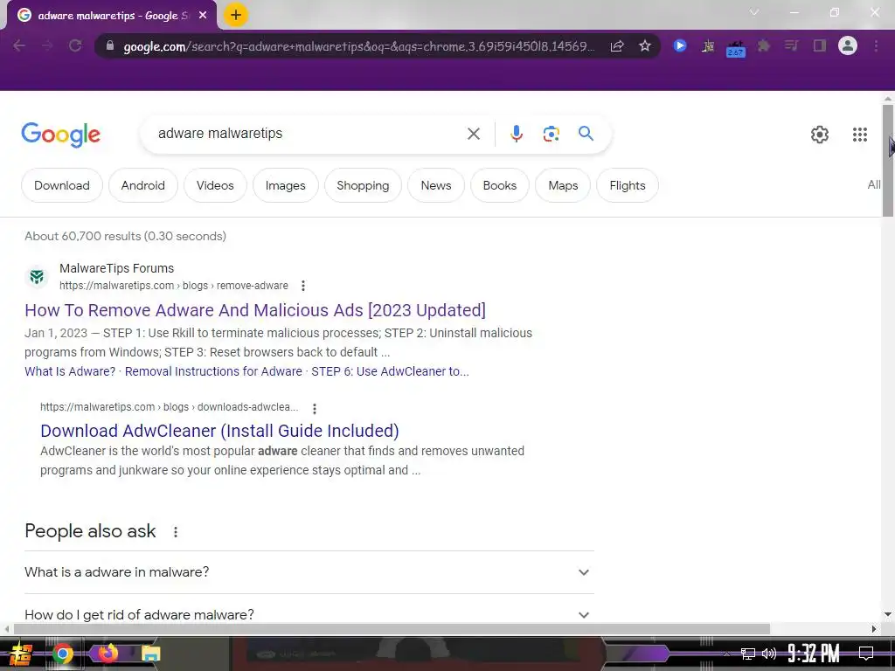Click the 'MalwareTips Forums' site name
This screenshot has height=671, width=895.
(116, 268)
